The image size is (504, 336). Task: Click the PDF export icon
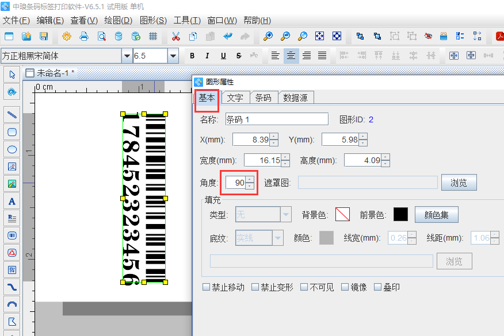(500, 36)
